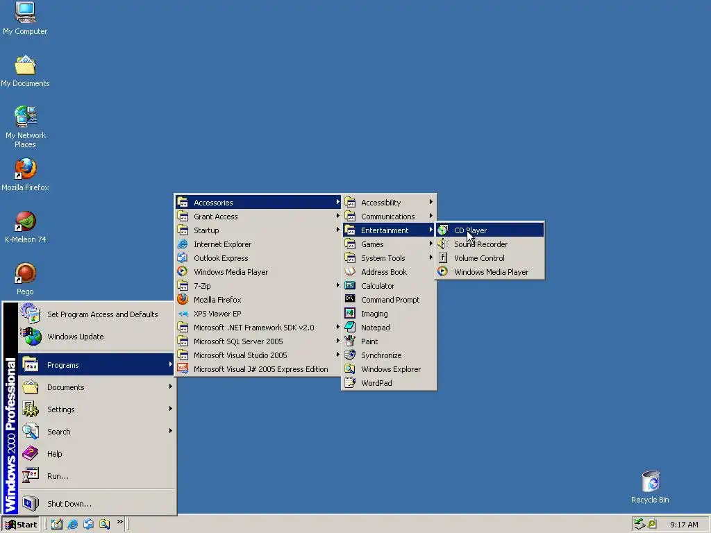Choose Shut Down... in Start menu
Image resolution: width=711 pixels, height=533 pixels.
[x=96, y=504]
